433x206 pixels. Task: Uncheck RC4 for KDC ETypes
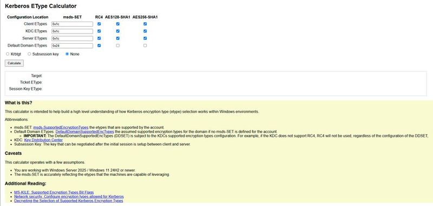(x=99, y=31)
